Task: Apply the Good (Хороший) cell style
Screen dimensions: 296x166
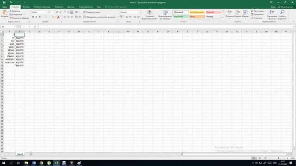Action: 180,17
